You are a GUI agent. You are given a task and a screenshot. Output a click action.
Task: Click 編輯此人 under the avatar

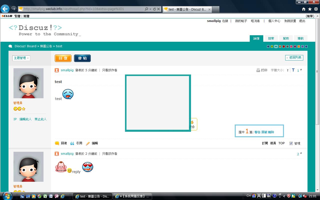pyautogui.click(x=25, y=119)
